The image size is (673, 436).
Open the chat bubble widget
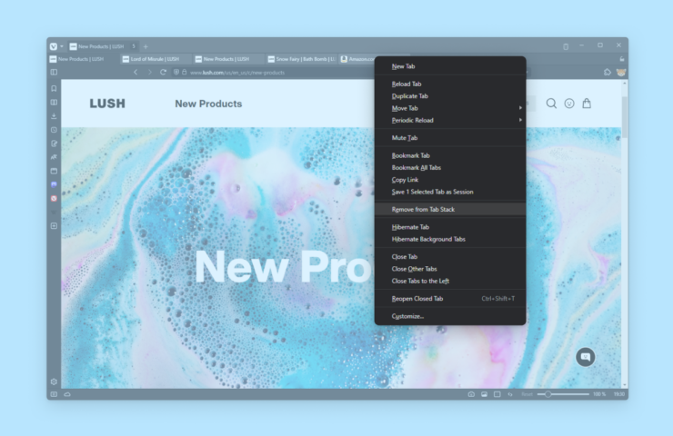586,357
